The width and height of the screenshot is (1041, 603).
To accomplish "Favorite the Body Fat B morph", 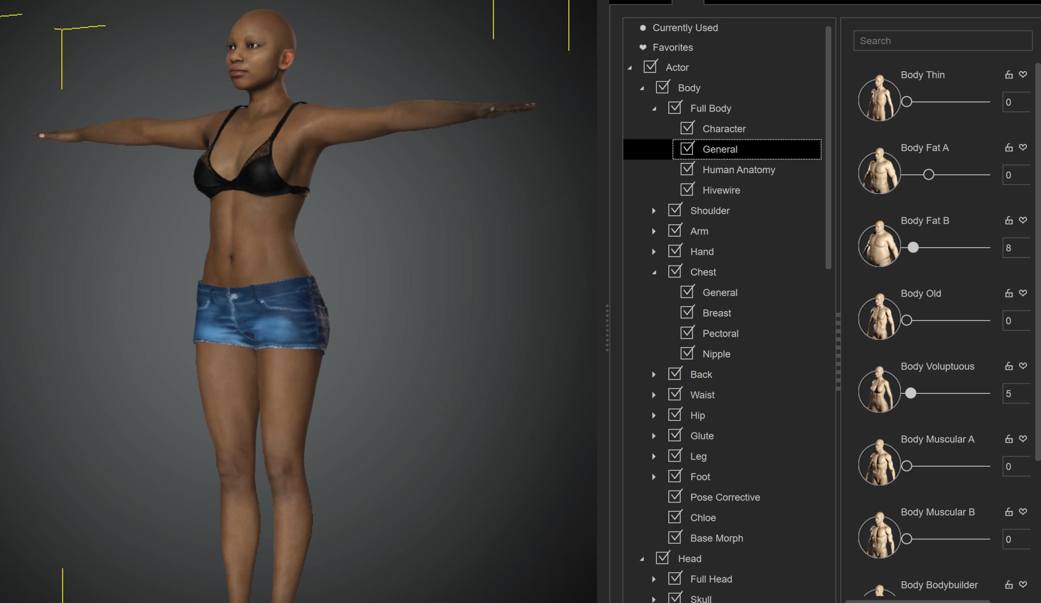I will pos(1023,220).
